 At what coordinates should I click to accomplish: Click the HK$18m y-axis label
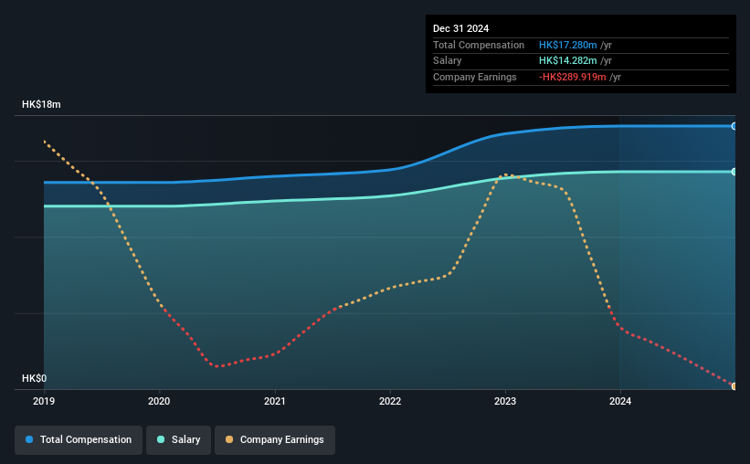pos(41,104)
